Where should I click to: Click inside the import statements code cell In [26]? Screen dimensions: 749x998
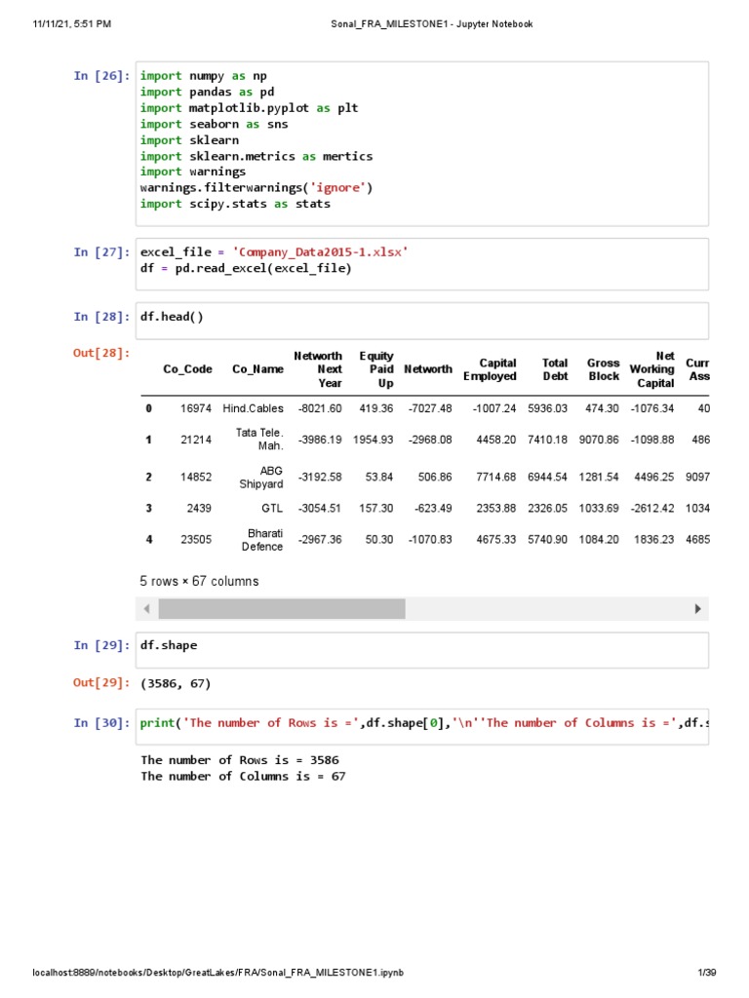pyautogui.click(x=421, y=144)
